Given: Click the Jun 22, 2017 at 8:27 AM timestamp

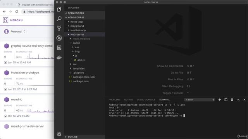Looking at the screenshot, I should click(x=22, y=89).
